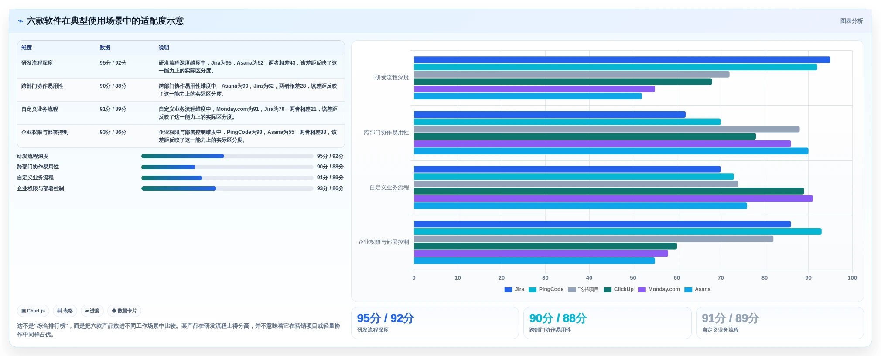Click the 研发流程深度 chart axis label

[392, 78]
